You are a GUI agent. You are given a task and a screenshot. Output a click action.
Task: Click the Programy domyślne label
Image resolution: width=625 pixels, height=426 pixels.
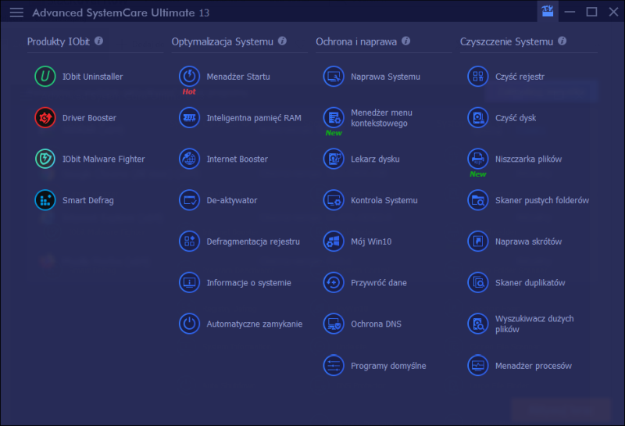coord(388,366)
